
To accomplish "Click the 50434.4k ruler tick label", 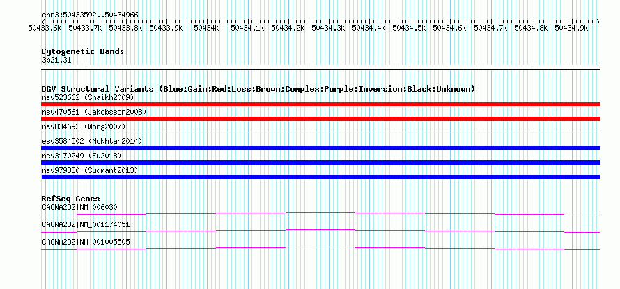I will pos(369,28).
